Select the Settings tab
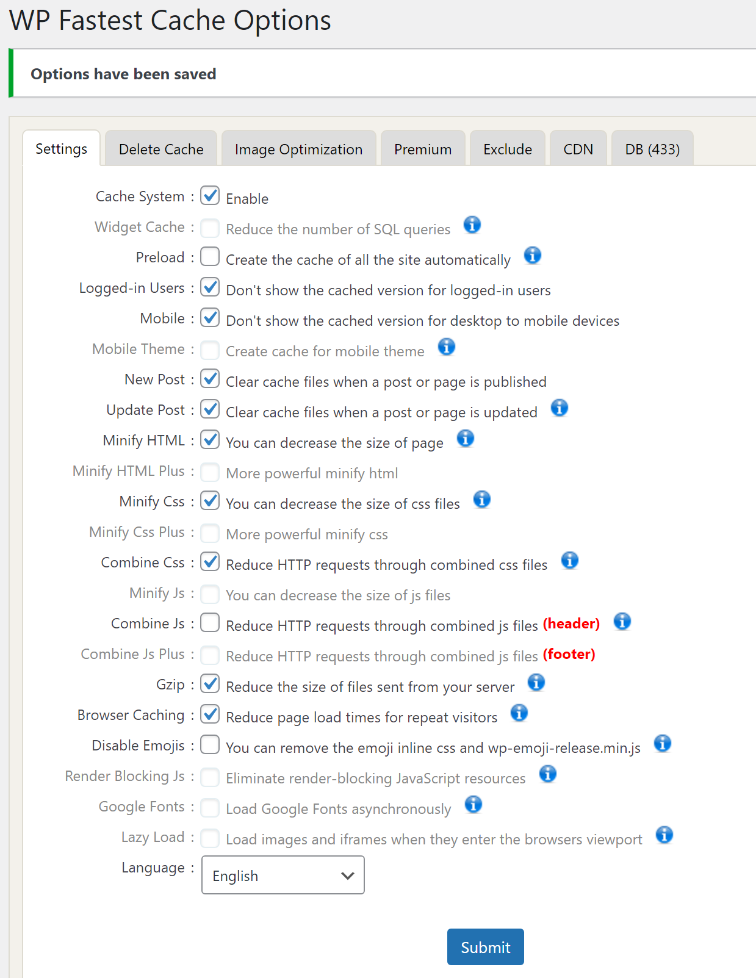 pos(61,148)
